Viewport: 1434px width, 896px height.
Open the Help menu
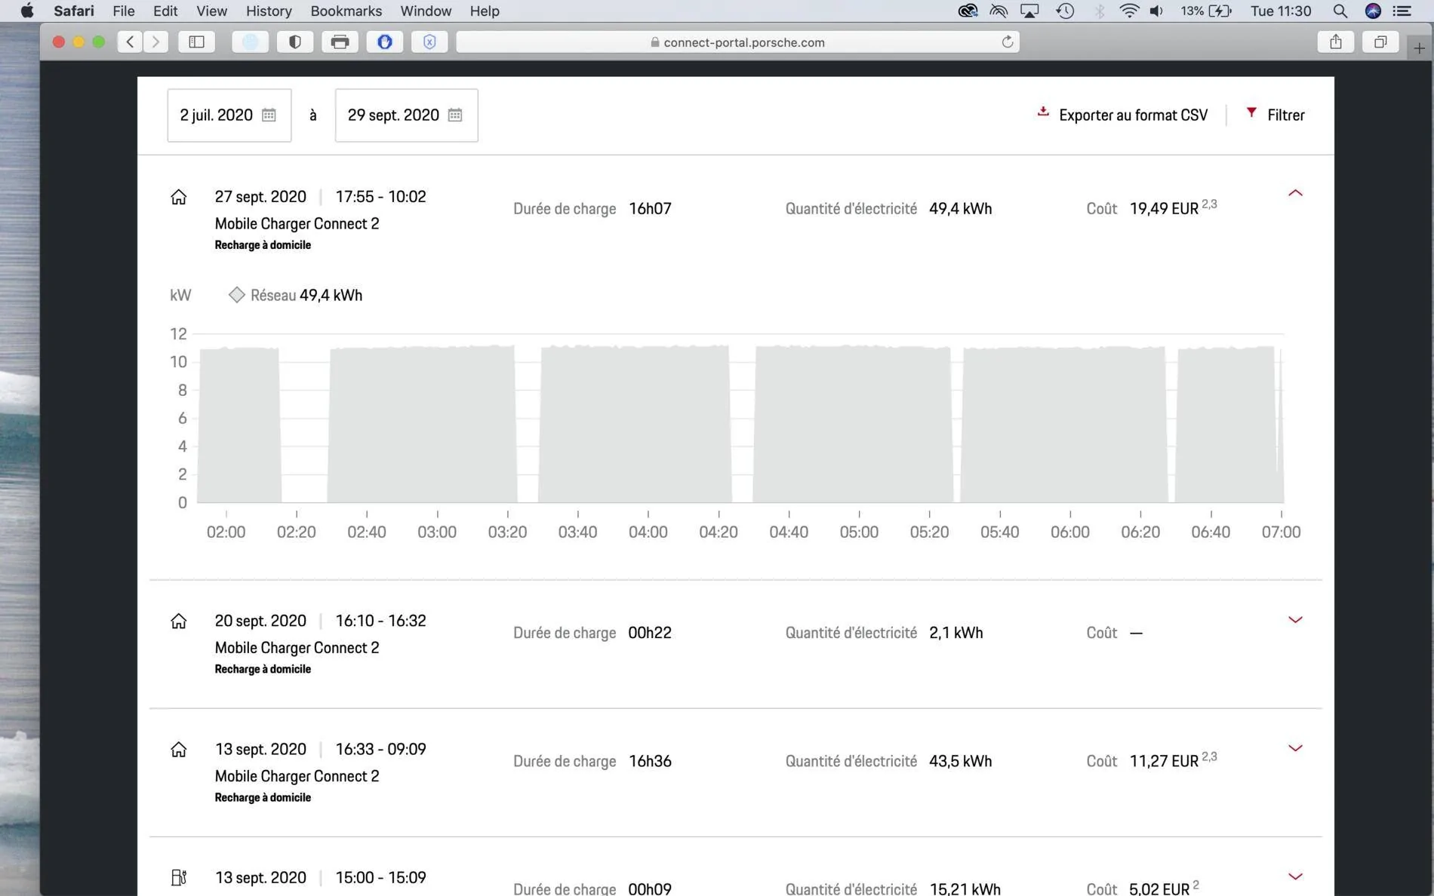pyautogui.click(x=485, y=11)
